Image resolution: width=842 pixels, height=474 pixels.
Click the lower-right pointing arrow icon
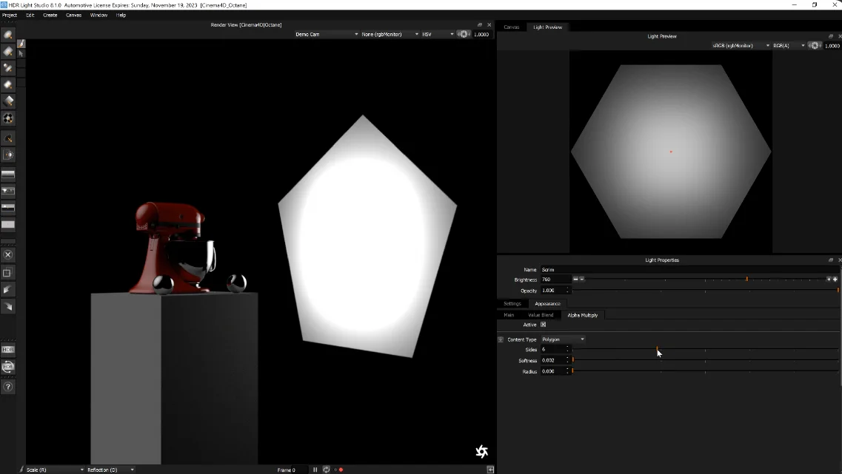click(x=7, y=307)
